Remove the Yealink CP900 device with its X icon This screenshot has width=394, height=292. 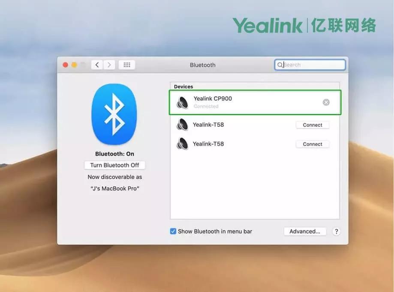tap(326, 102)
